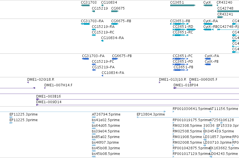Select the CR43241 gene label
The width and height of the screenshot is (239, 158).
[x=225, y=14]
